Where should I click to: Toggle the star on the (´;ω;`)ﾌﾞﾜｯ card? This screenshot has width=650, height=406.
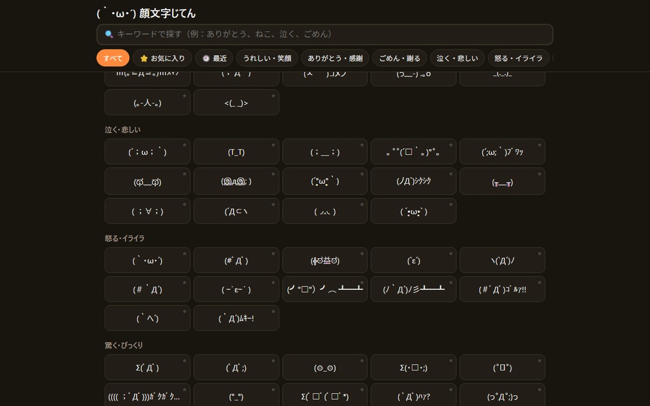point(540,145)
